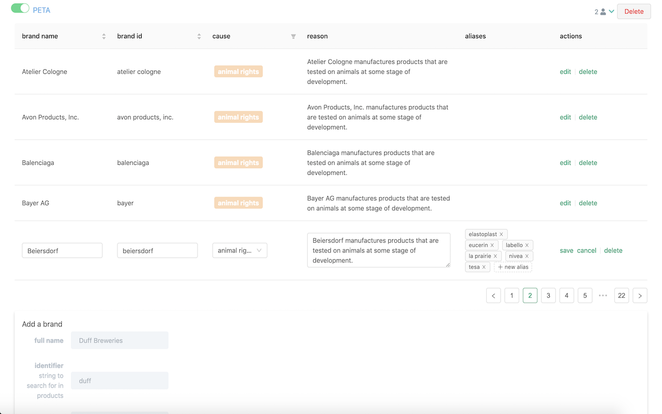662x414 pixels.
Task: Click animal rights tag for Atelier Cologne
Action: tap(238, 72)
